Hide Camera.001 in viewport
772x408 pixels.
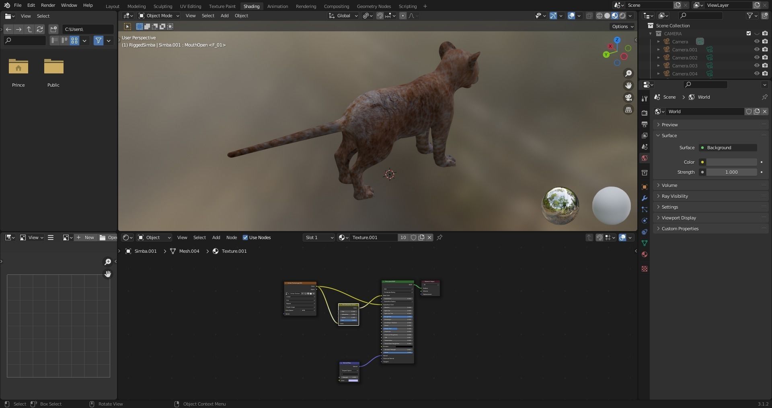(756, 50)
